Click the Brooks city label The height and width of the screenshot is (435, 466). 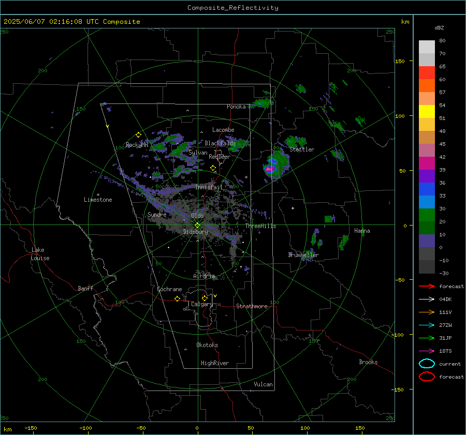tap(368, 362)
